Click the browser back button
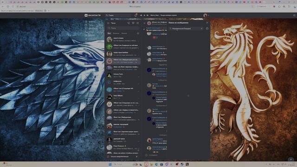The image size is (297, 167). click(x=3, y=6)
